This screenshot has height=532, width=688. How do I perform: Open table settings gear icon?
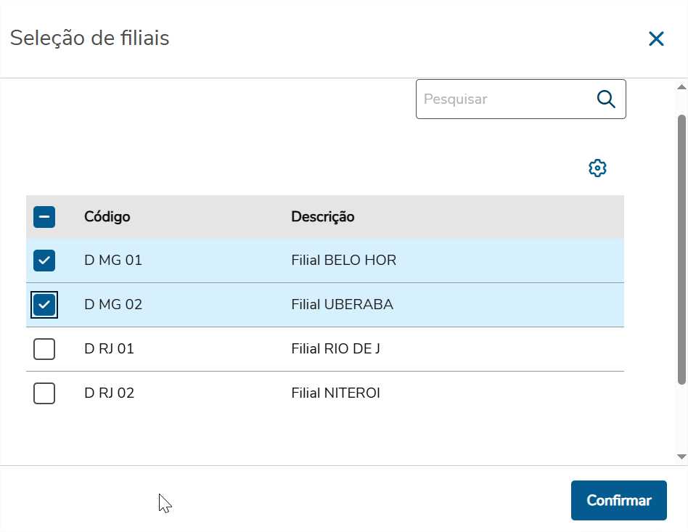click(x=597, y=168)
